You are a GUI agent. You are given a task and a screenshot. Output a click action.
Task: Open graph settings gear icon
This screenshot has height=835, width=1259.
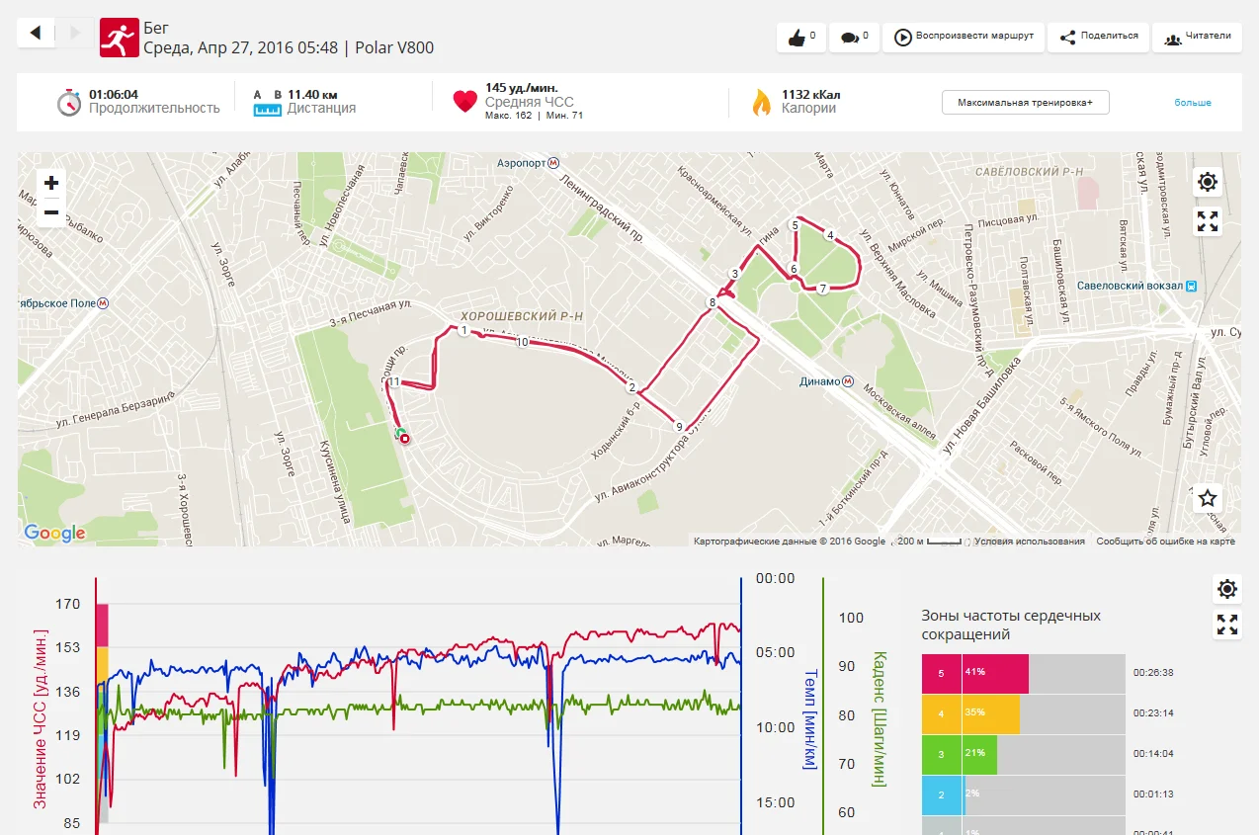[x=1227, y=590]
